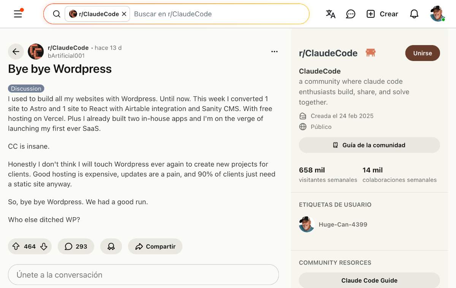Visit Huge-Can-4399's user profile
456x288 pixels.
[x=343, y=224]
